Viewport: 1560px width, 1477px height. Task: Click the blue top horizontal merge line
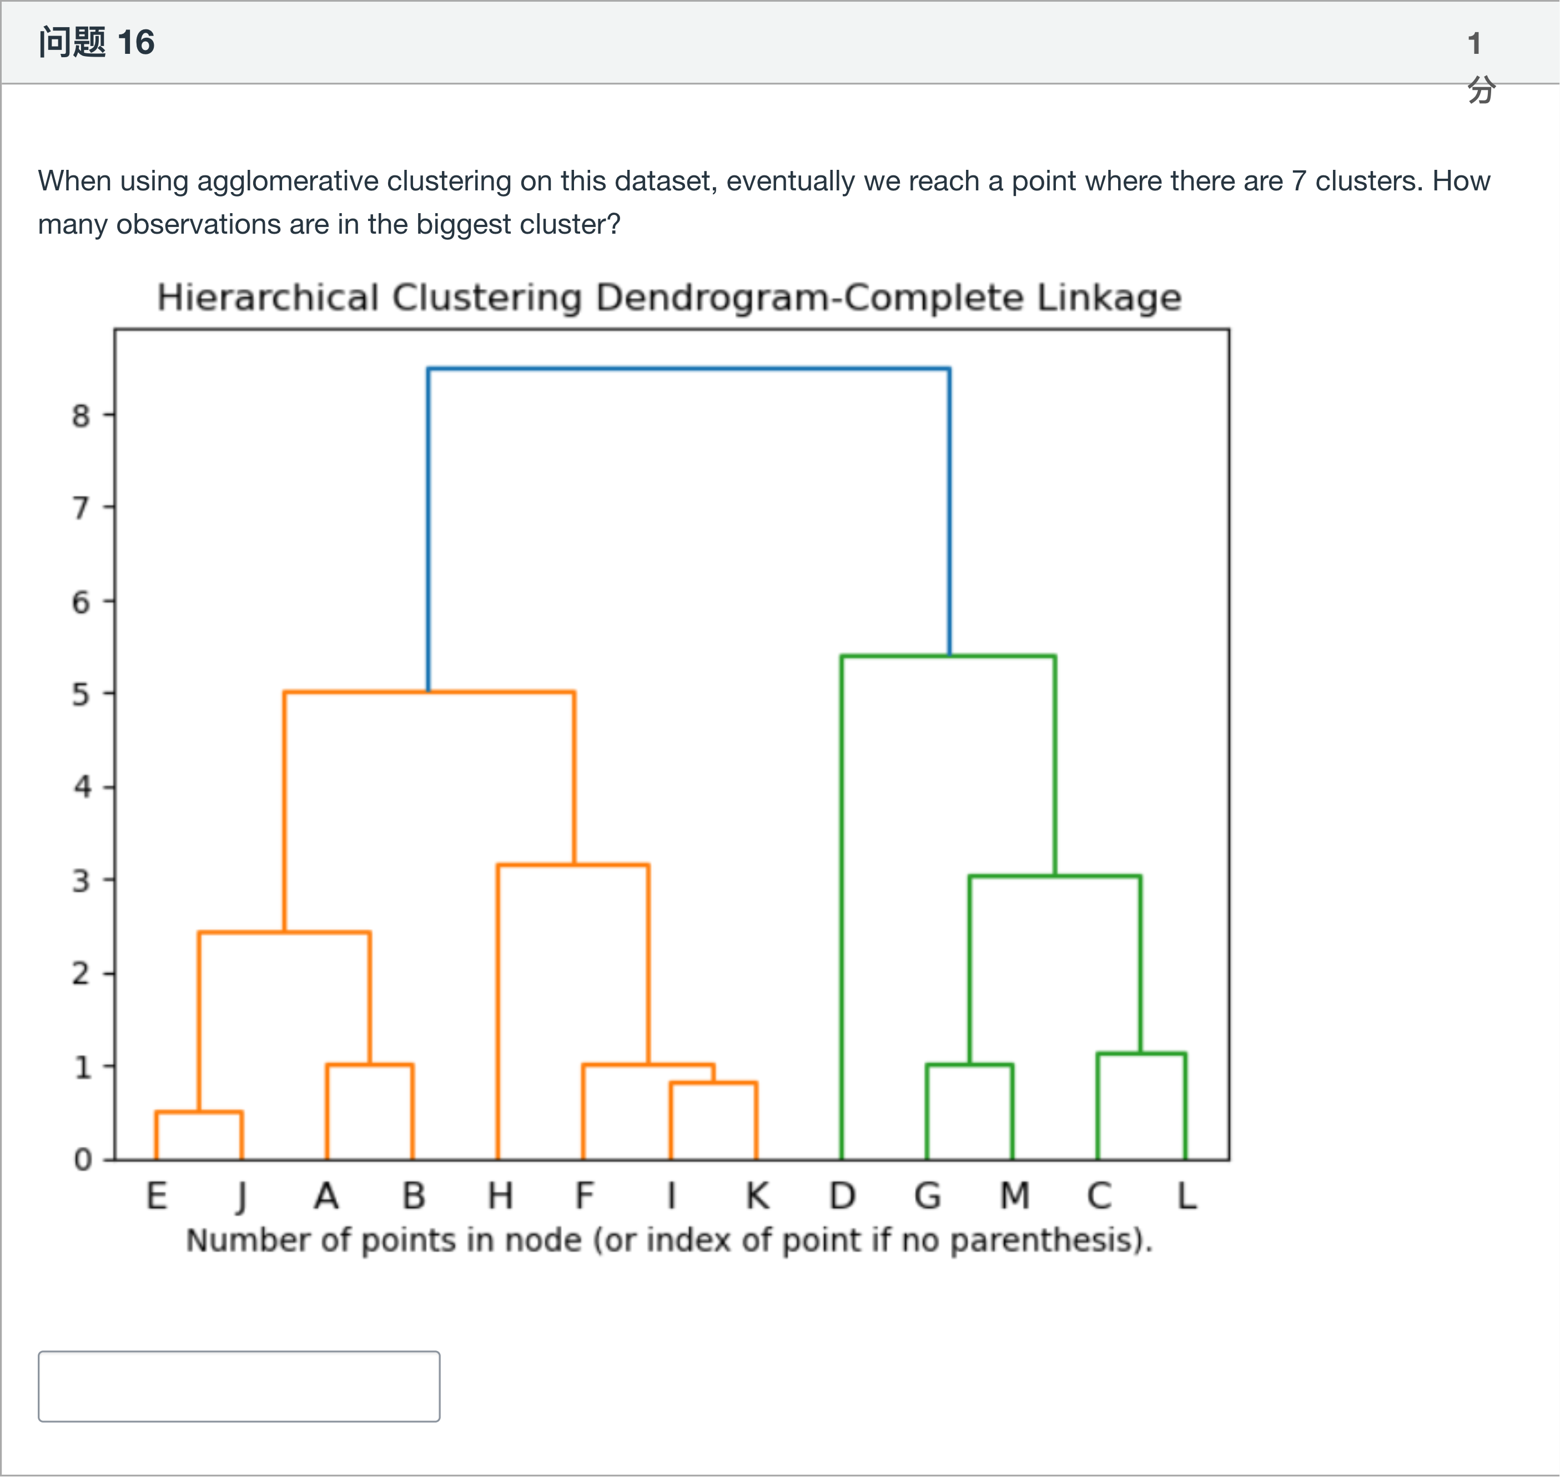[x=688, y=369]
